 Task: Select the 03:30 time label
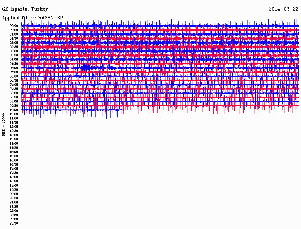point(14,55)
